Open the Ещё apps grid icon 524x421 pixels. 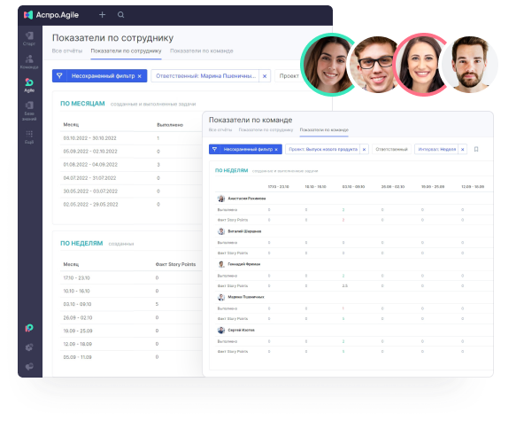click(29, 136)
